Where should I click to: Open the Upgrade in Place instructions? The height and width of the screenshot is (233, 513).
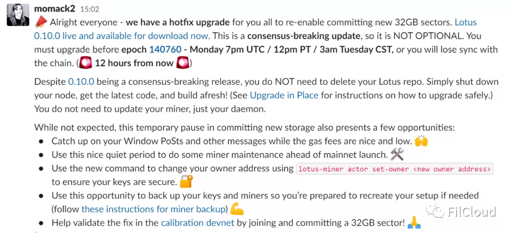click(x=284, y=95)
